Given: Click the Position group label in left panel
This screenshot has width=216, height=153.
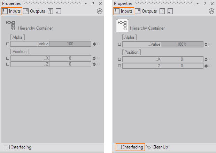Looking at the screenshot, I should (19, 52).
